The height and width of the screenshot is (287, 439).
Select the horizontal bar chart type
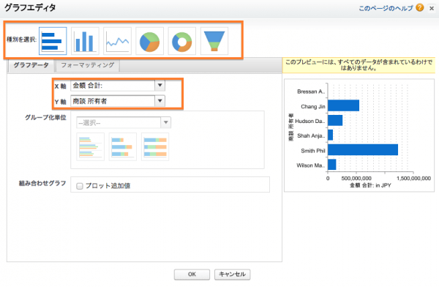pos(53,41)
